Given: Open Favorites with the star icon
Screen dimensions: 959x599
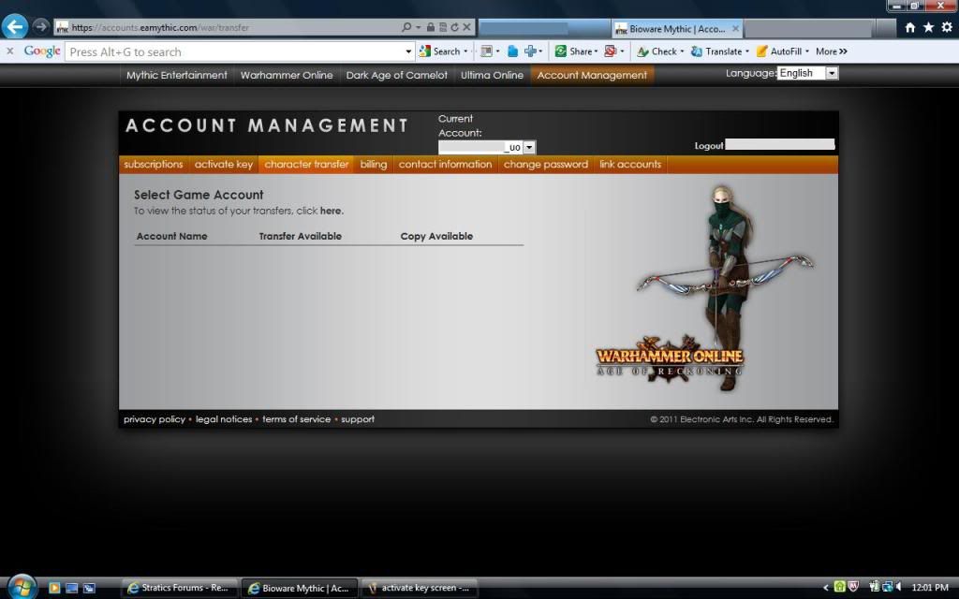Looking at the screenshot, I should 928,27.
